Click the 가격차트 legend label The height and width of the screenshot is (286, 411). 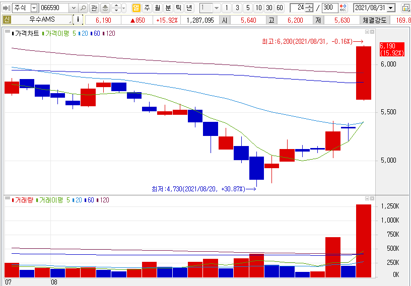25,33
